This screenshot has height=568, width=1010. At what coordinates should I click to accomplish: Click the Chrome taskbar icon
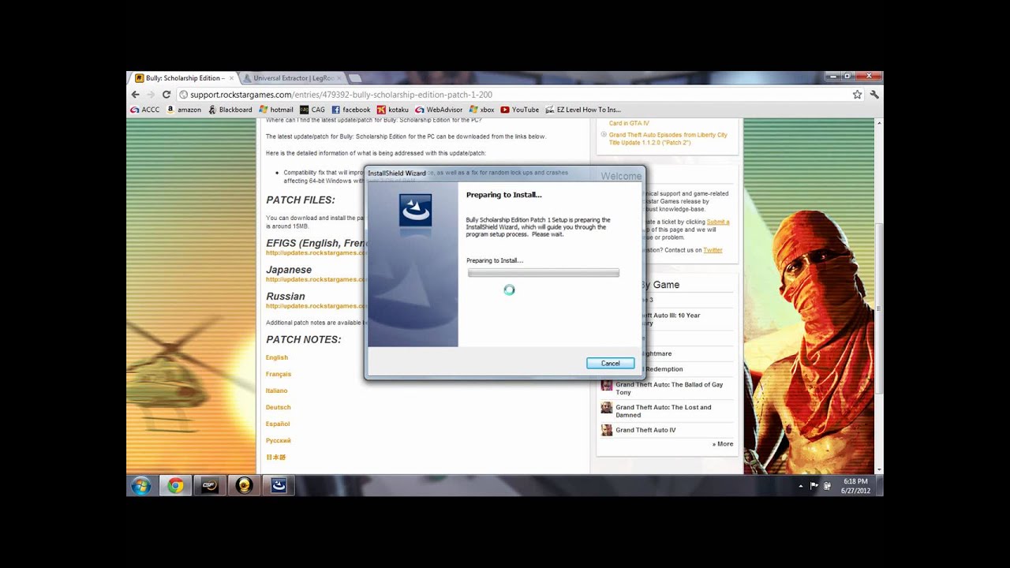pos(175,486)
